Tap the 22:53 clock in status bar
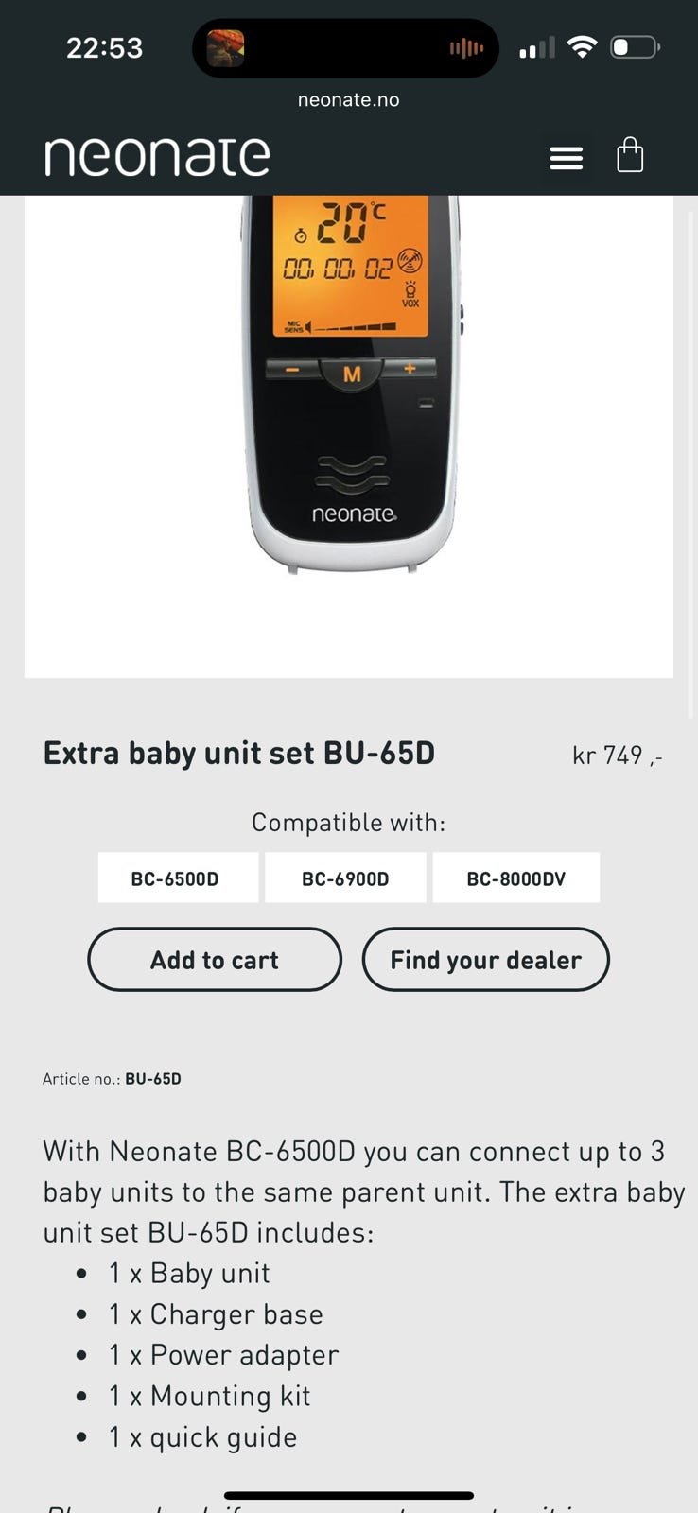This screenshot has width=698, height=1513. (x=104, y=48)
